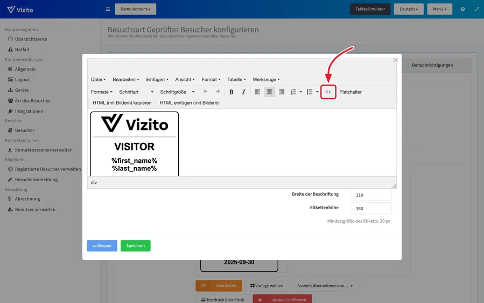Open source code view icon
Viewport: 484px width, 303px height.
click(x=328, y=92)
